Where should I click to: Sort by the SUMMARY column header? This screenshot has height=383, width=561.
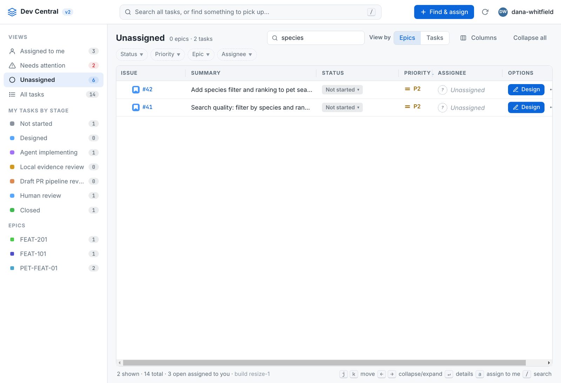click(205, 73)
